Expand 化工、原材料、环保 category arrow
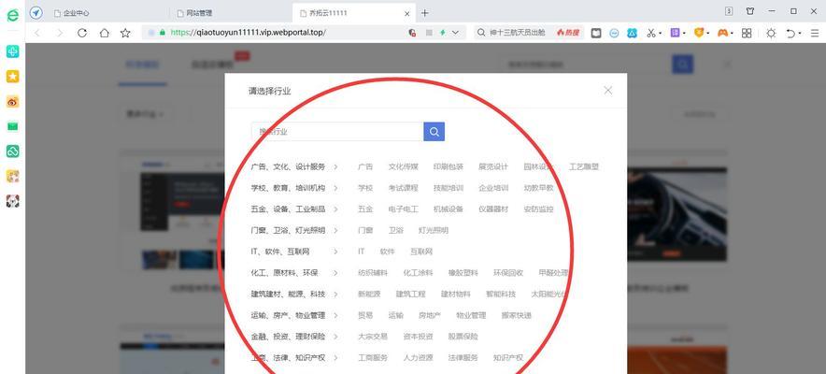 pos(335,273)
